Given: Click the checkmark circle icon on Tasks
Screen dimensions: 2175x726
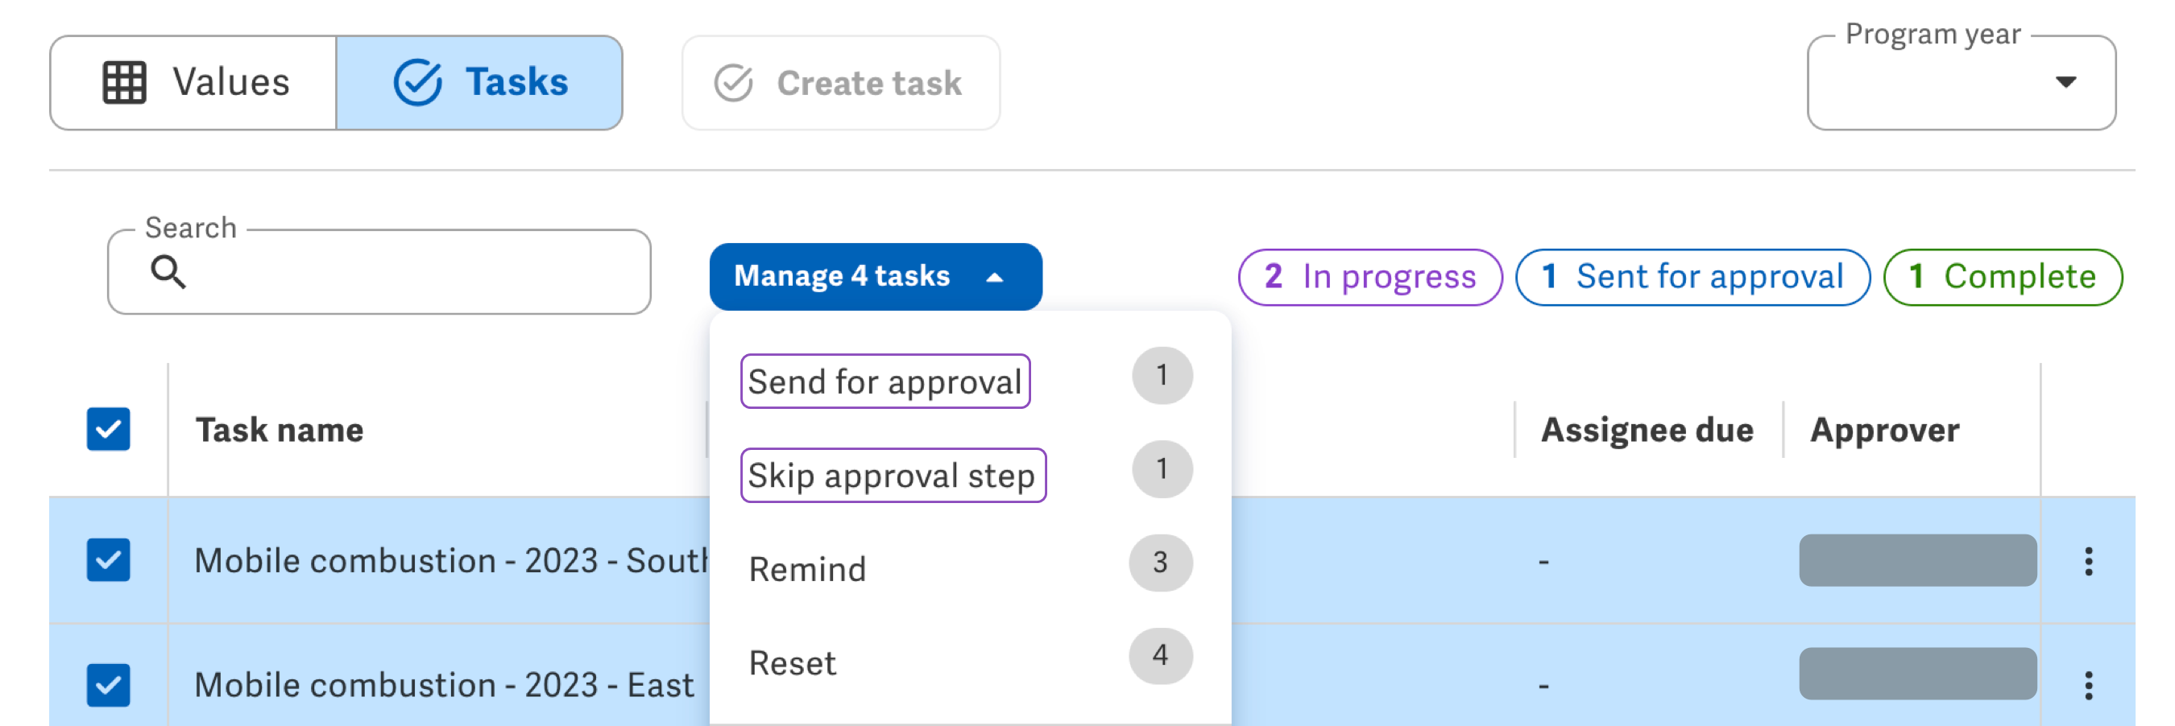Looking at the screenshot, I should (418, 83).
